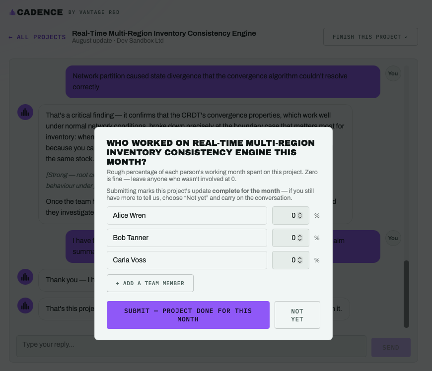Click the Add a Team Member button
This screenshot has width=432, height=371.
150,283
